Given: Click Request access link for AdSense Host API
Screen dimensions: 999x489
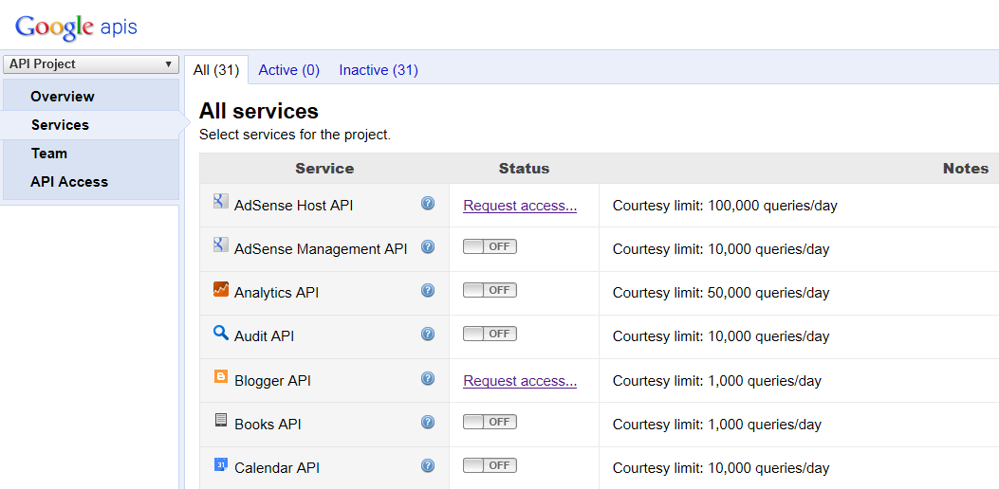Looking at the screenshot, I should pos(520,206).
